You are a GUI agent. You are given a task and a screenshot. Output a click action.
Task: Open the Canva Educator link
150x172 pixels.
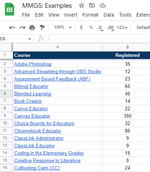pos(31,109)
